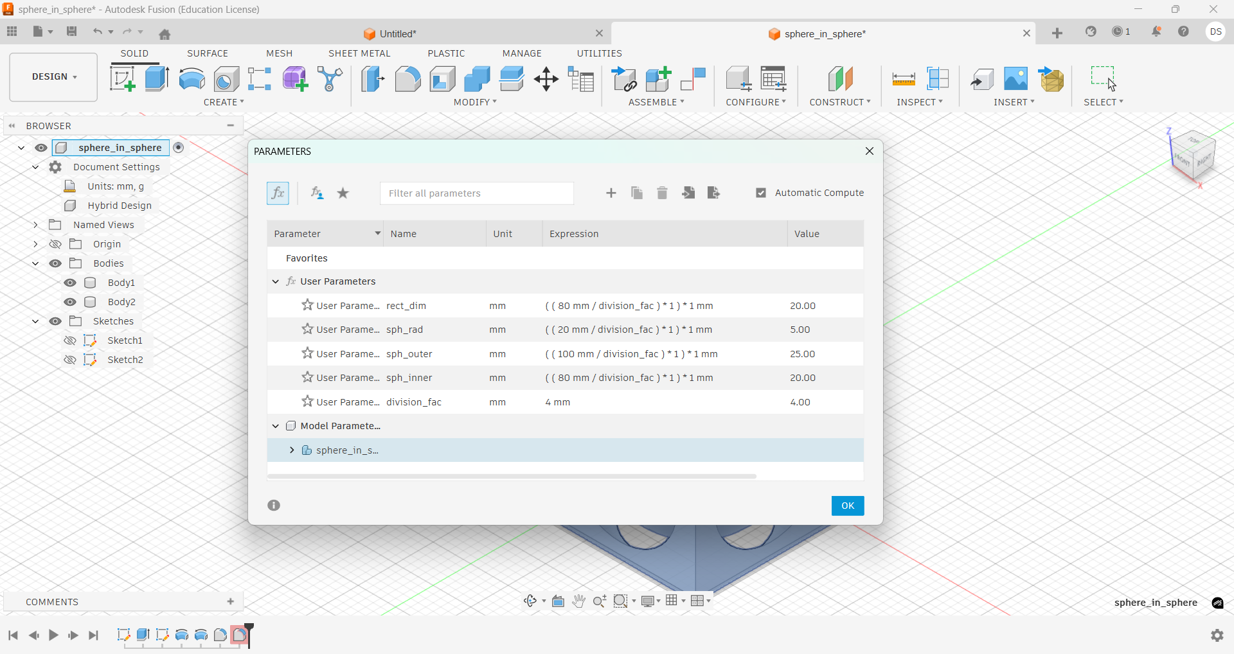Collapse the User Parameters group
The width and height of the screenshot is (1234, 654).
coord(276,281)
